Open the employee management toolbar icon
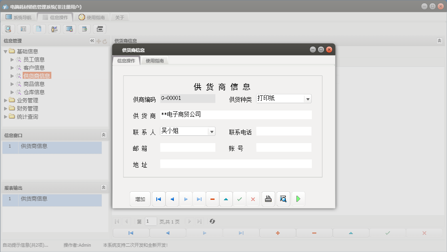447x252 pixels. click(54, 29)
